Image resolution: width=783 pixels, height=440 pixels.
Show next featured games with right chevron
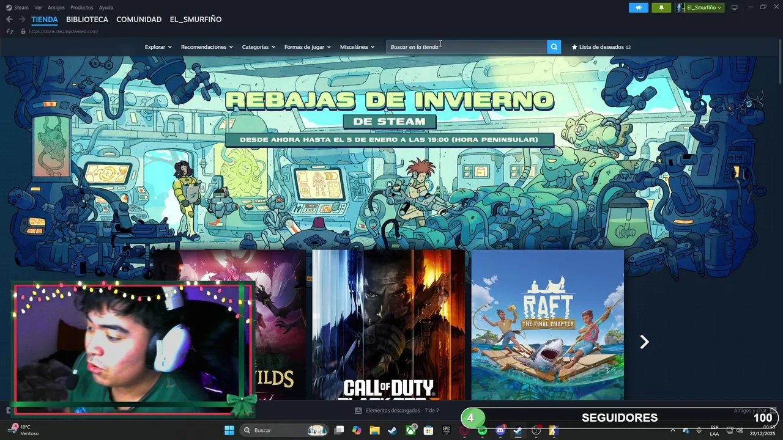pyautogui.click(x=644, y=342)
